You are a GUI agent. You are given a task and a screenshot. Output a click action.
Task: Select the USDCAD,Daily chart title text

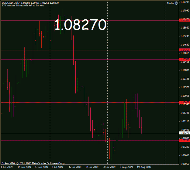11,3
